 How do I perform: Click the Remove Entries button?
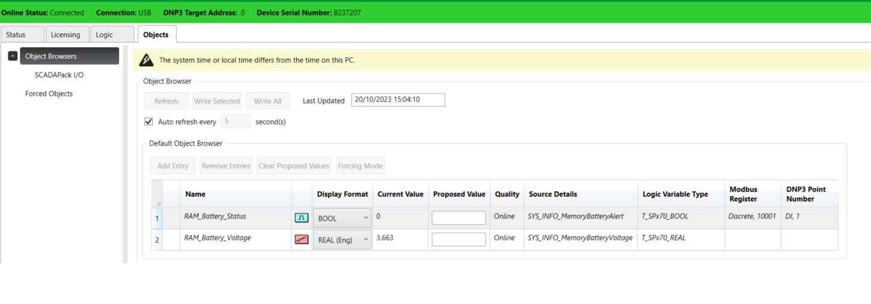click(x=226, y=166)
